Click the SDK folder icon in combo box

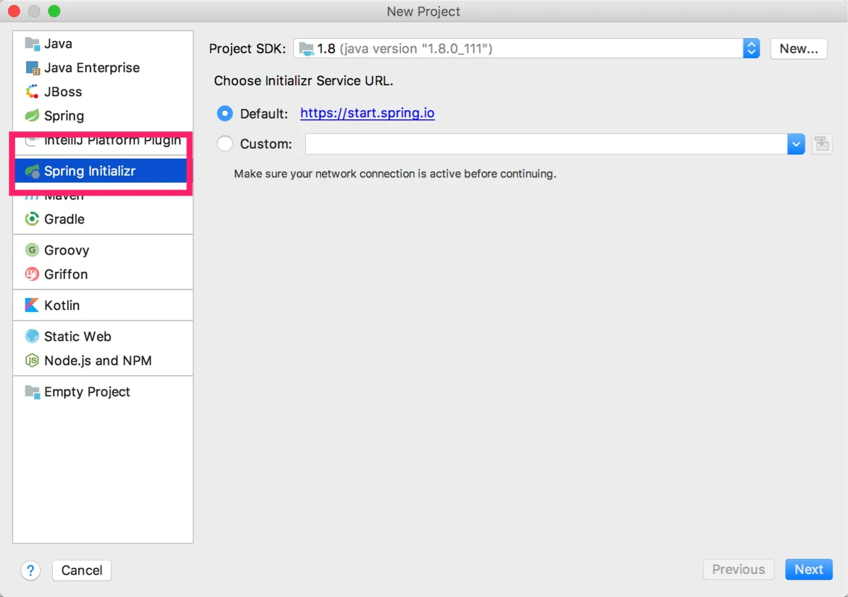click(307, 49)
